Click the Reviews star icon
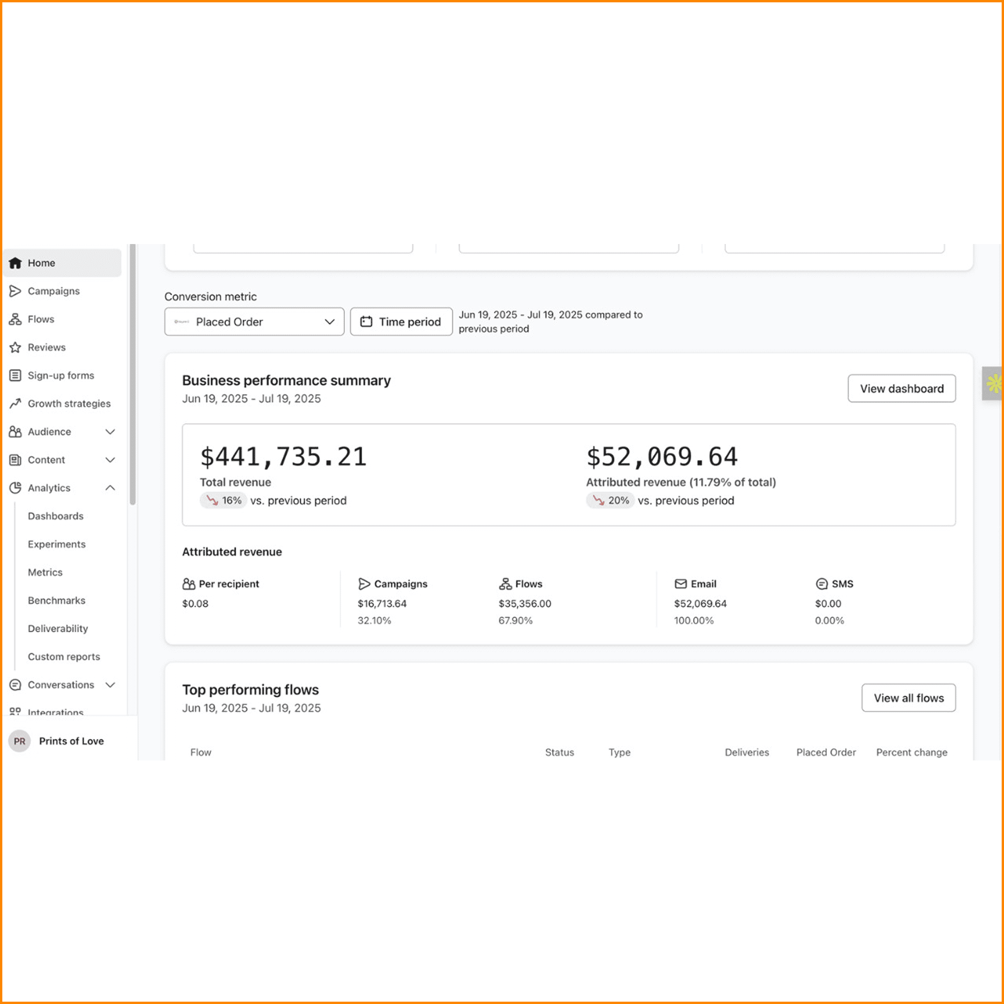Viewport: 1004px width, 1004px height. pyautogui.click(x=15, y=347)
